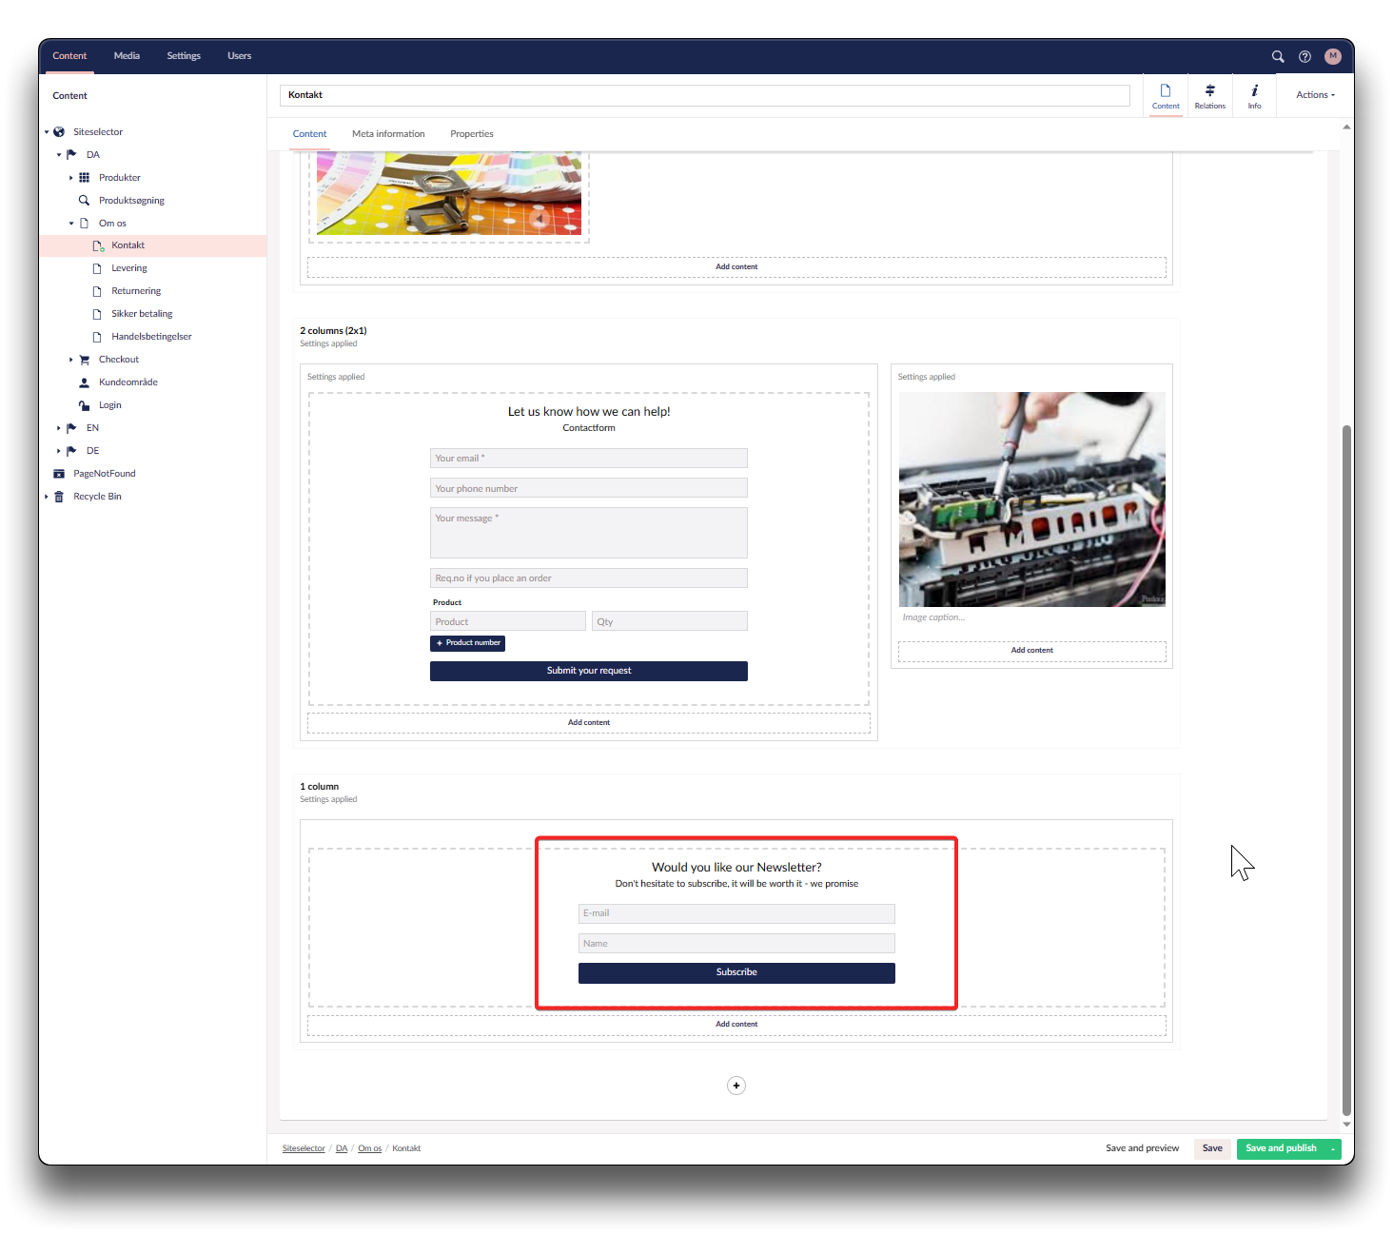The width and height of the screenshot is (1393, 1234).
Task: Switch to the Meta information tab
Action: (388, 134)
